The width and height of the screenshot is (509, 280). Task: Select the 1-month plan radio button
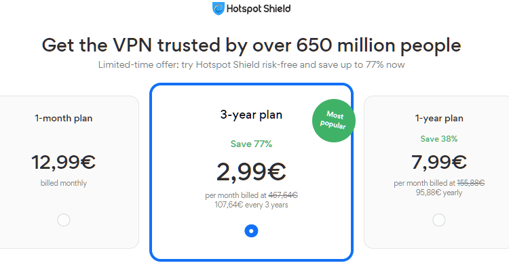click(64, 220)
